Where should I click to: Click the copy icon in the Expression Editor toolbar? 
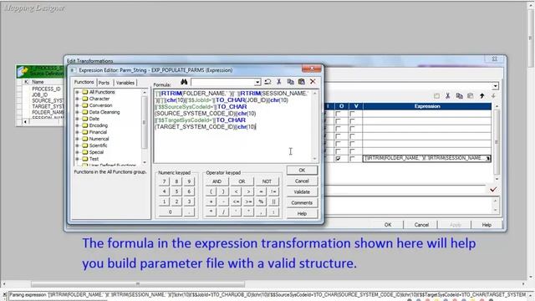290,82
